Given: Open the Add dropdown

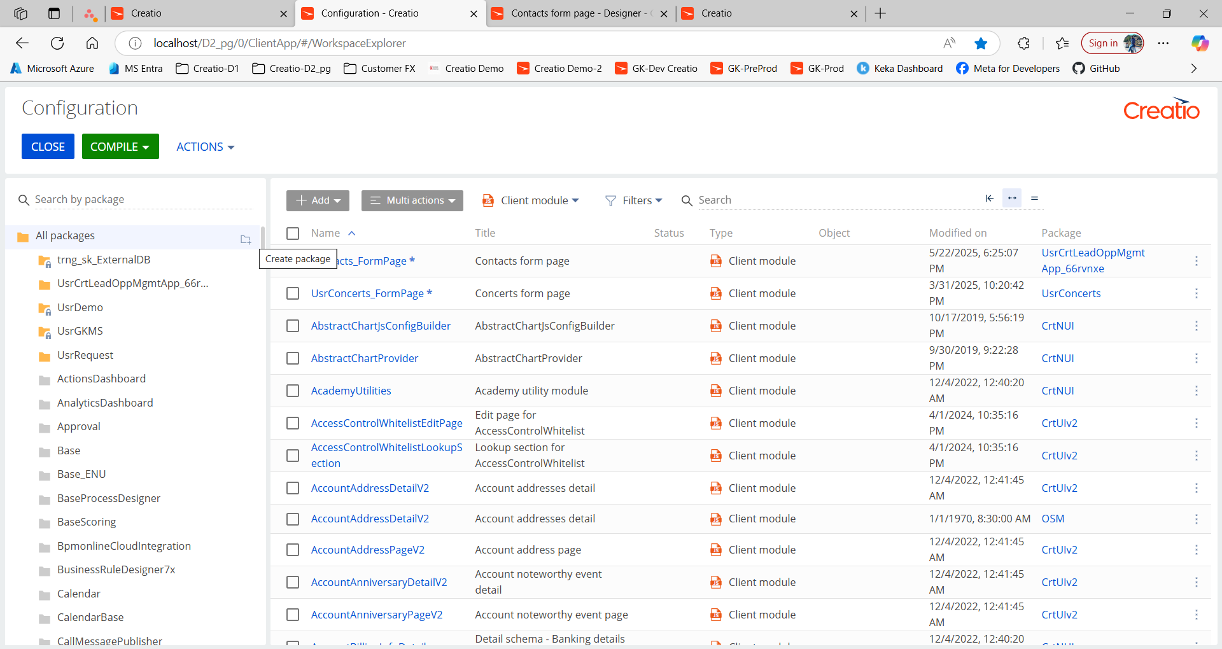Looking at the screenshot, I should tap(318, 200).
